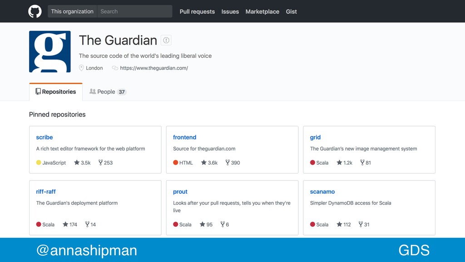
Task: Click scribe's 253 fork count
Action: [x=108, y=163]
